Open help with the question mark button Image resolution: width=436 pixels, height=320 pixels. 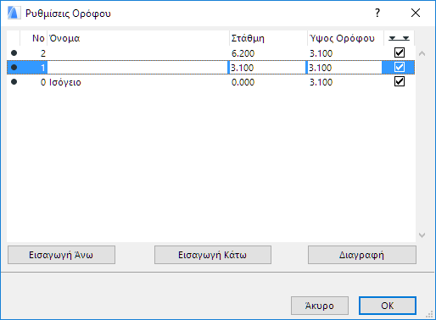(377, 13)
